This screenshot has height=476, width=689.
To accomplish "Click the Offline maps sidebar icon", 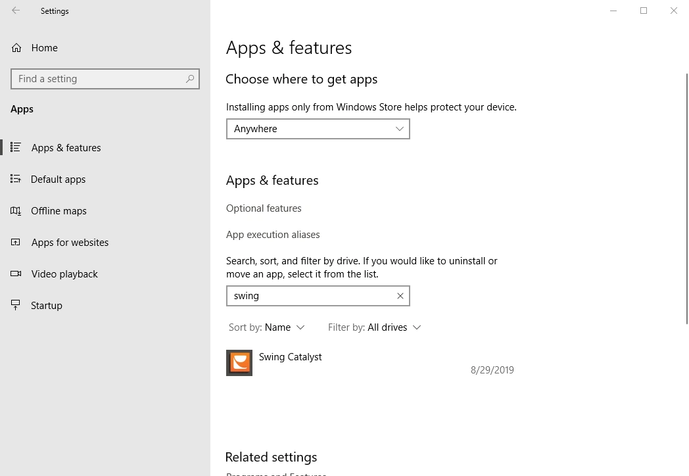I will (16, 210).
